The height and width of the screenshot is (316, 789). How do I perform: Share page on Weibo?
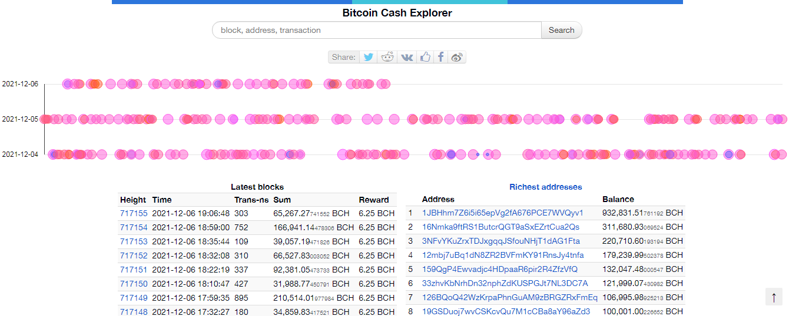[x=457, y=57]
